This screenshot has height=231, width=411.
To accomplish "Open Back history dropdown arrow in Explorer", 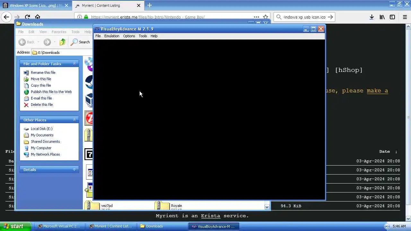I will pyautogui.click(x=38, y=42).
